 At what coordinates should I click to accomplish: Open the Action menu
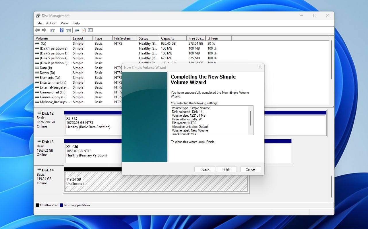click(51, 23)
